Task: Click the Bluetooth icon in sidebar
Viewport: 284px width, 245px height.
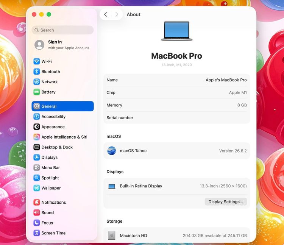Action: [37, 72]
